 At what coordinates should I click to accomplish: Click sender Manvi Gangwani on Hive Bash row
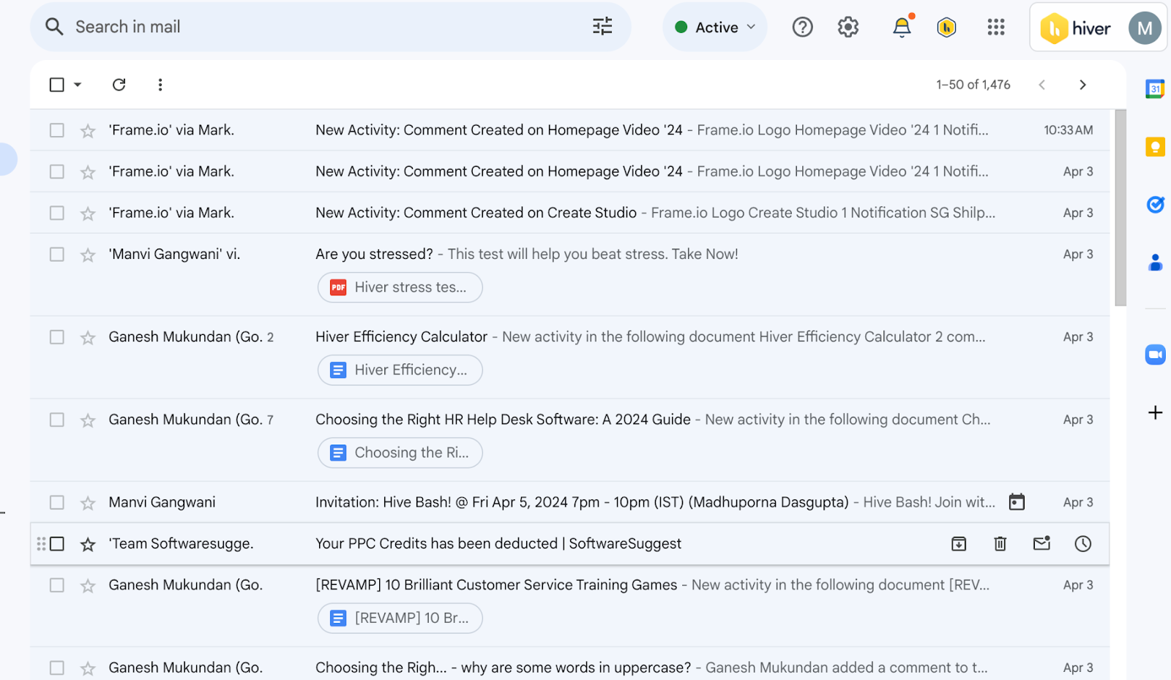tap(162, 502)
